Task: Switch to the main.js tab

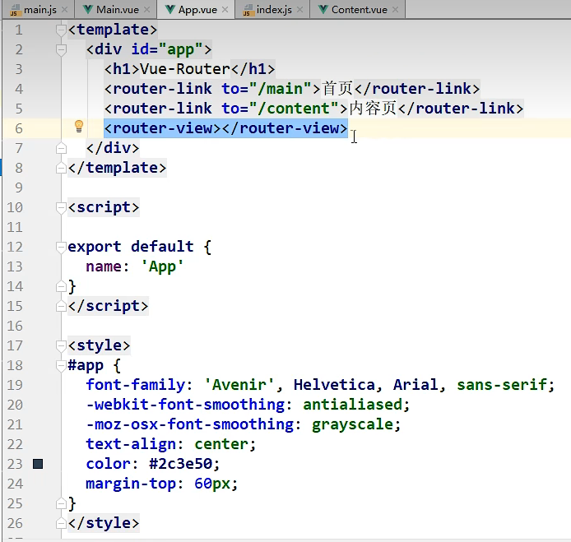Action: (x=40, y=10)
